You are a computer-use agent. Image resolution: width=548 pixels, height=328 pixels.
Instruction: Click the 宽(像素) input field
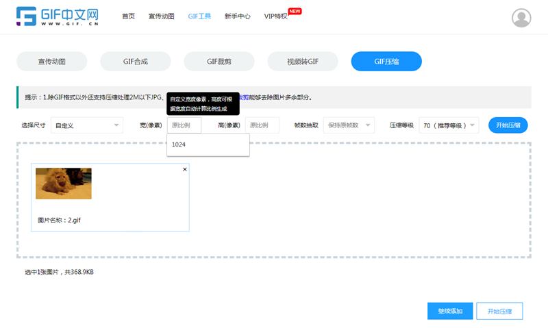(184, 125)
